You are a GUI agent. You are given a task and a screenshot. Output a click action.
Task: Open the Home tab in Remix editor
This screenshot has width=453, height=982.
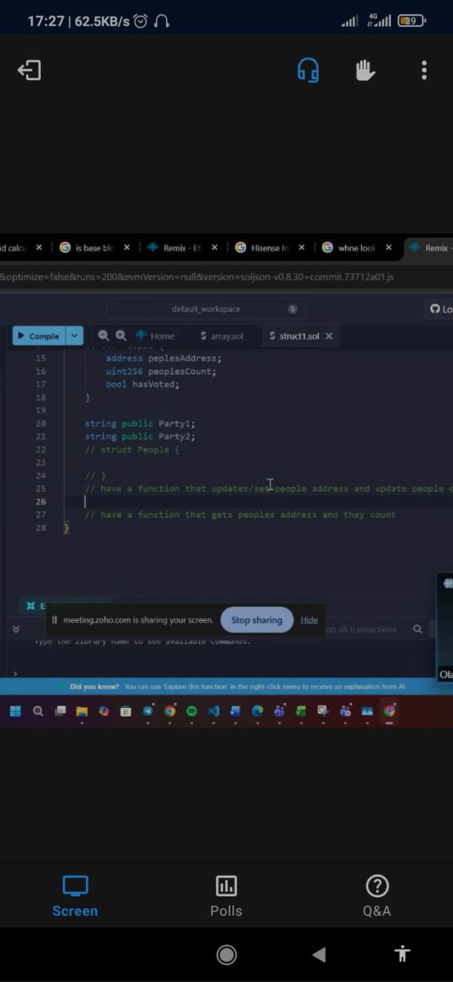coord(155,336)
